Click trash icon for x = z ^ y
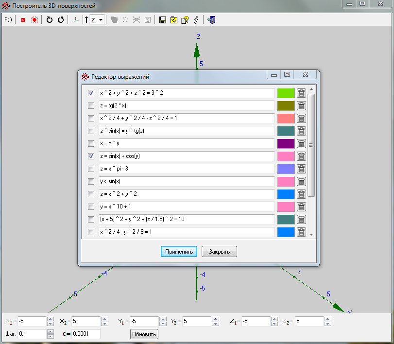 coord(301,143)
